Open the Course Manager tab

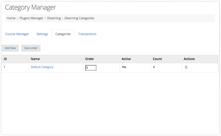17,34
